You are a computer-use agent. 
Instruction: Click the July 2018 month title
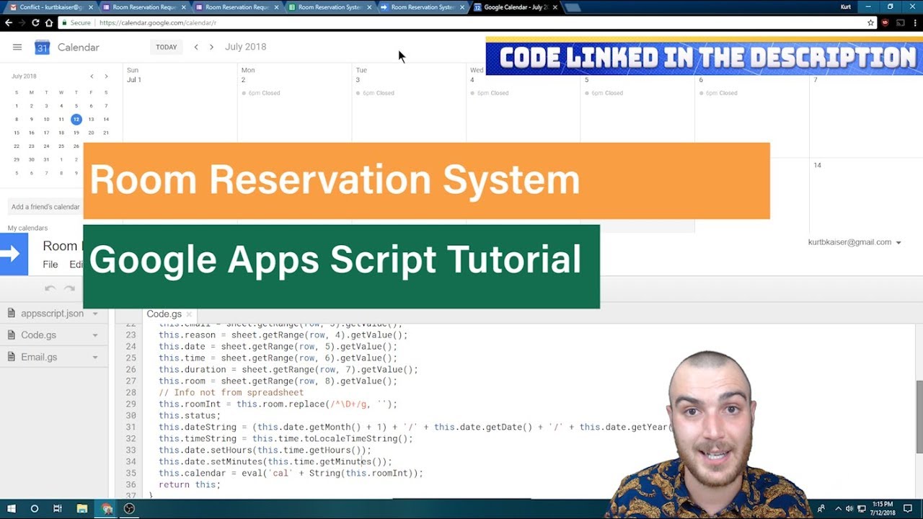tap(246, 47)
